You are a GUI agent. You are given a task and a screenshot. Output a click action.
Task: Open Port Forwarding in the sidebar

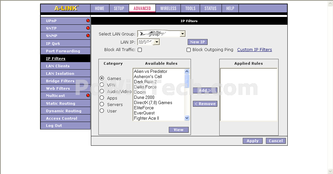65,51
